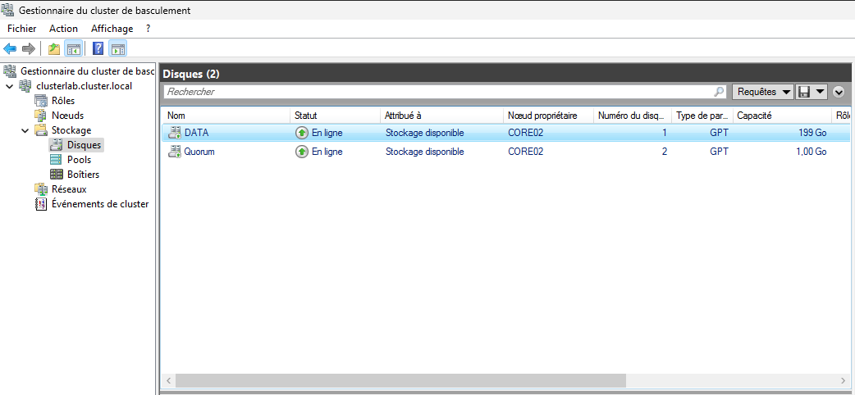
Task: Click the show/hide console tree toolbar icon
Action: (73, 49)
